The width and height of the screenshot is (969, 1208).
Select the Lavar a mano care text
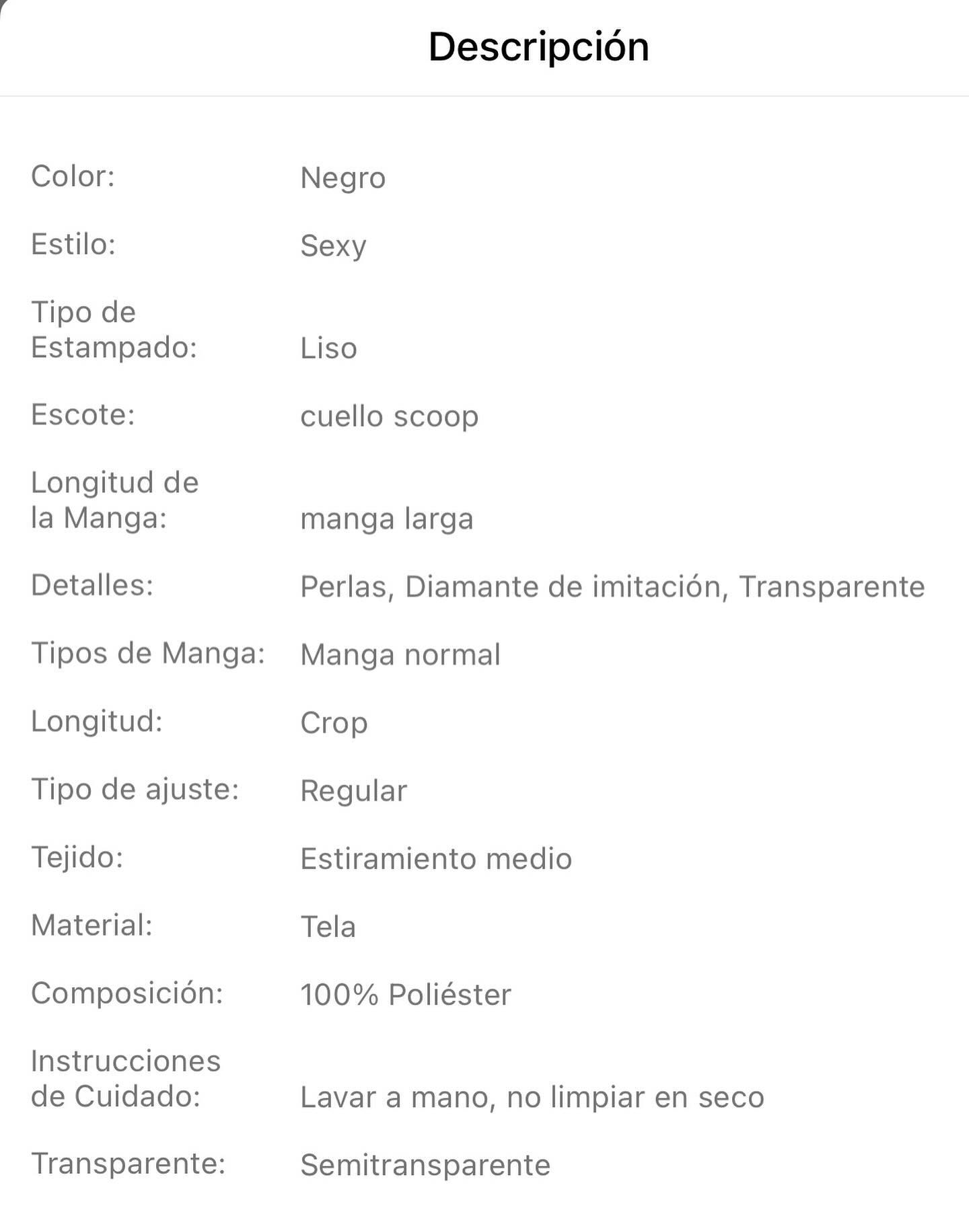click(x=532, y=1098)
